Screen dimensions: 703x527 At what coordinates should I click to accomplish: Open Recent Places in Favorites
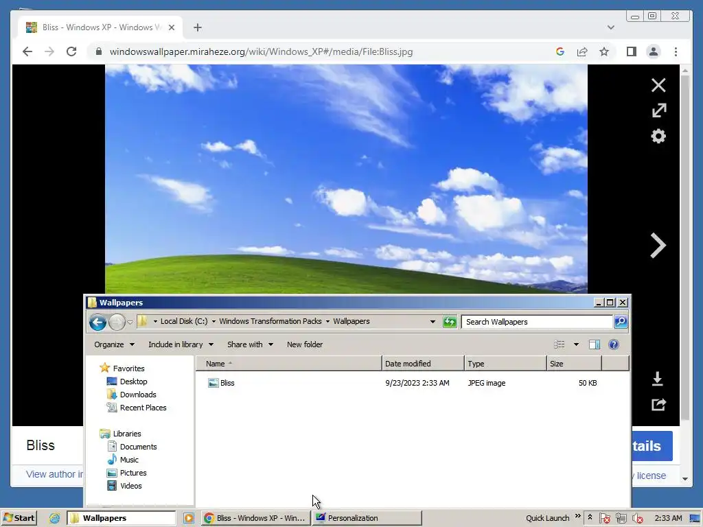click(x=143, y=408)
